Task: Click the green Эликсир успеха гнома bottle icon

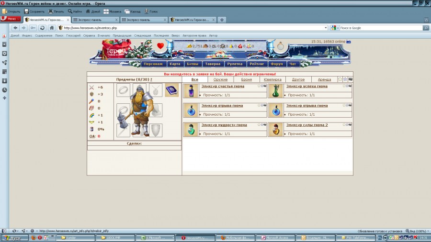Action: tap(275, 91)
